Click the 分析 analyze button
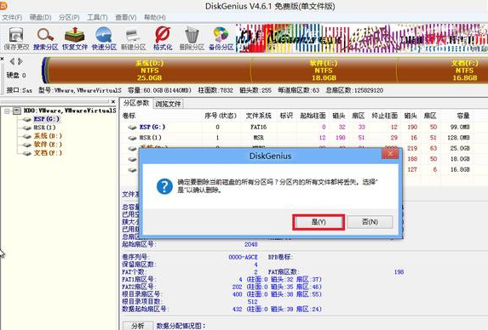 (x=138, y=326)
